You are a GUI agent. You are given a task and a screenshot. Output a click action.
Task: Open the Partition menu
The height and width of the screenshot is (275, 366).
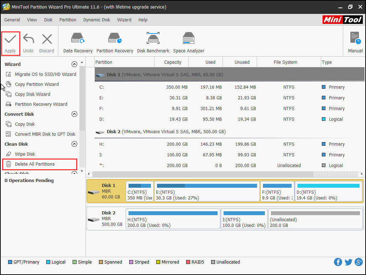(68, 20)
